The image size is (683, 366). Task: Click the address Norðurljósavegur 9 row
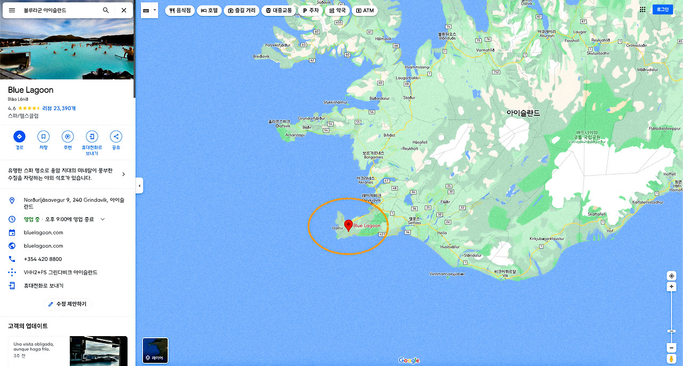(x=67, y=203)
